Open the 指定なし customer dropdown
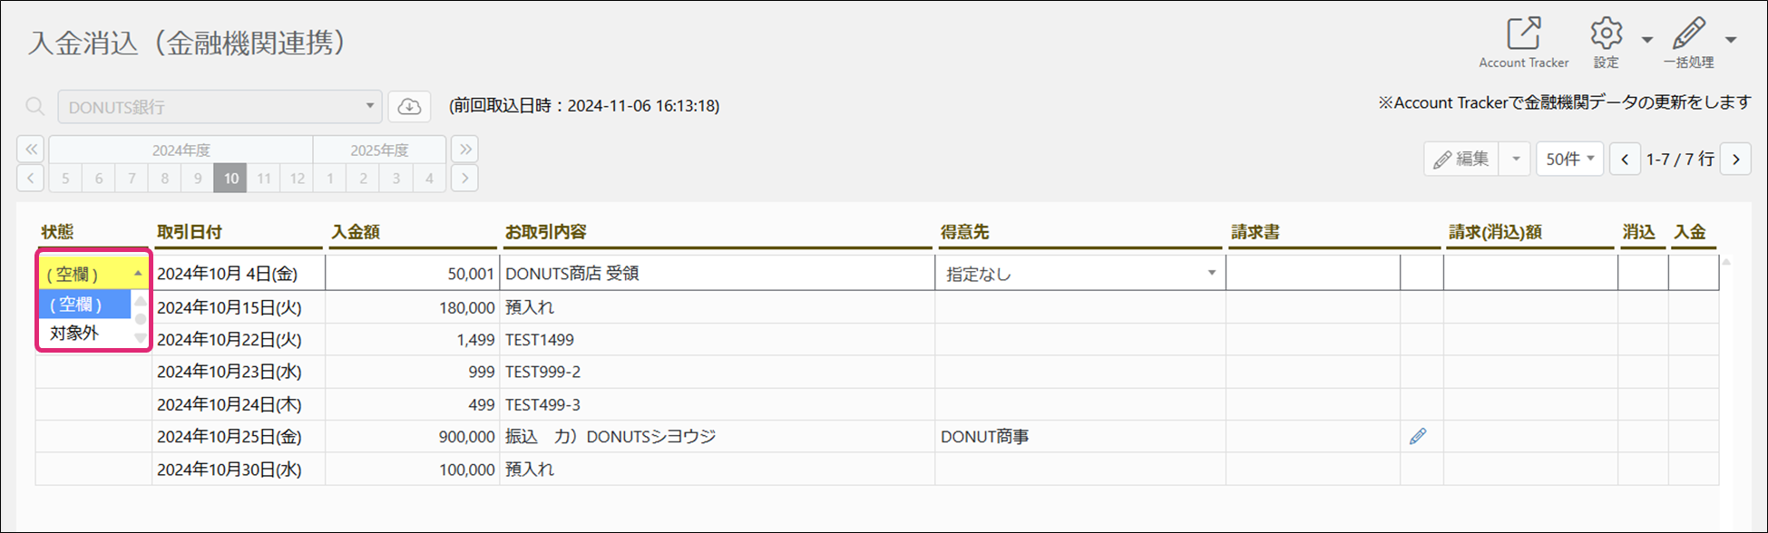 click(1079, 274)
